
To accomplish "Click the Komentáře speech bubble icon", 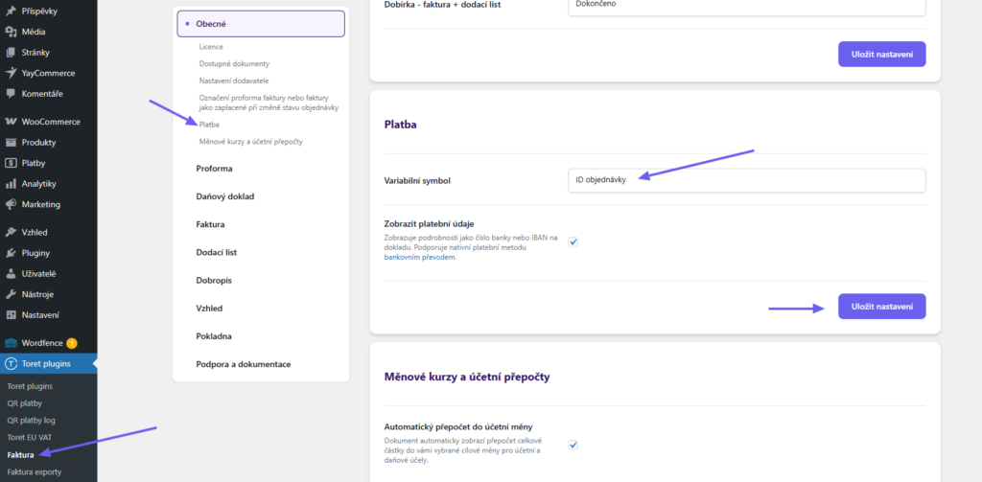I will (11, 93).
